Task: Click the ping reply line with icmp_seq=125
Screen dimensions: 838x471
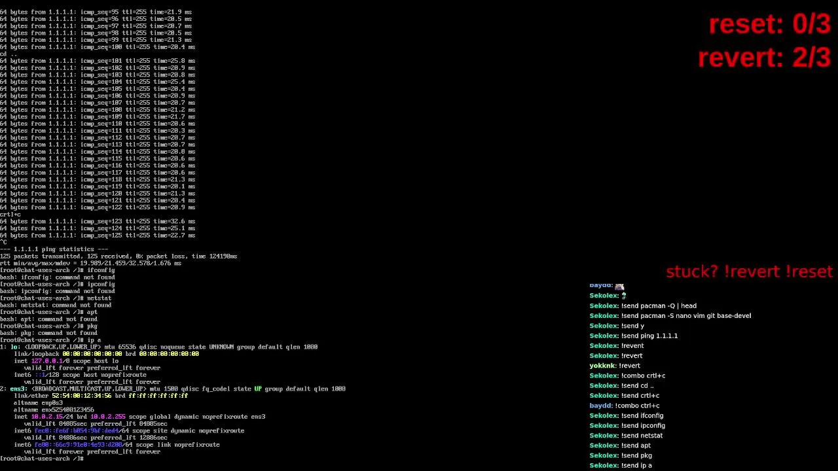Action: point(98,235)
